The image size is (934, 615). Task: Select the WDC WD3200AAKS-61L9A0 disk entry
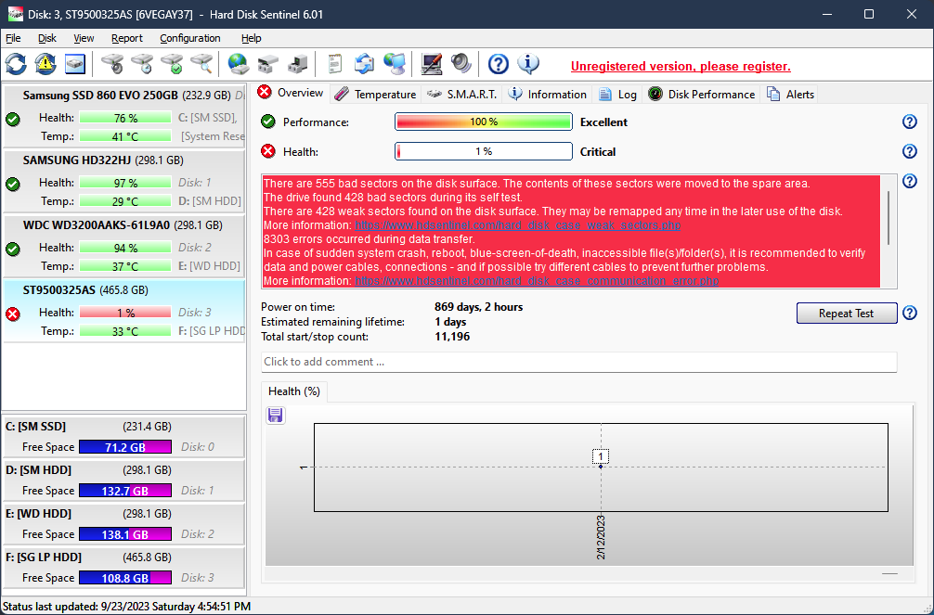123,245
